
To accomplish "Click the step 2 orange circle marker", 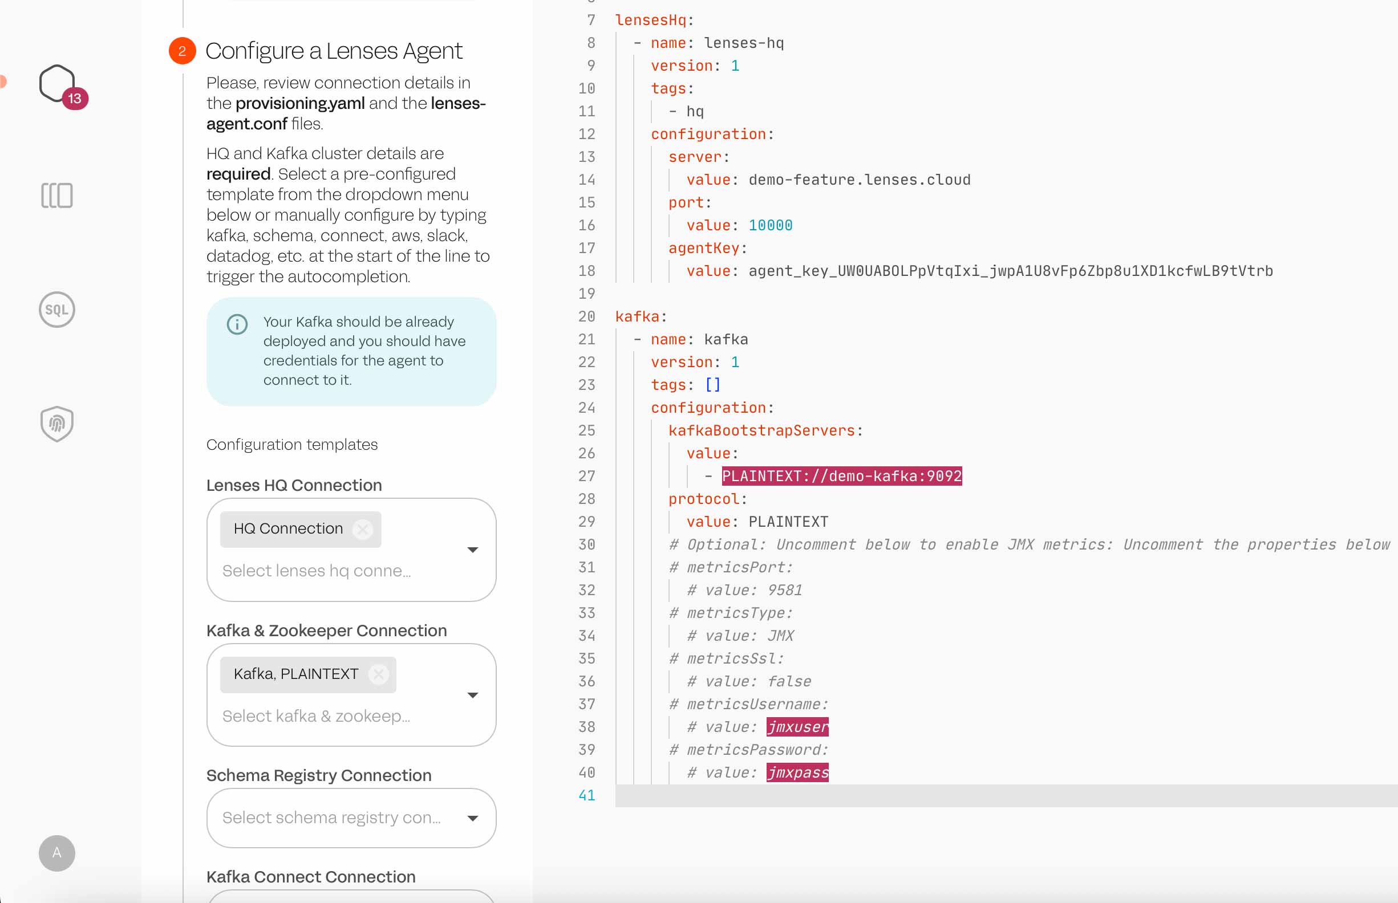I will [183, 51].
